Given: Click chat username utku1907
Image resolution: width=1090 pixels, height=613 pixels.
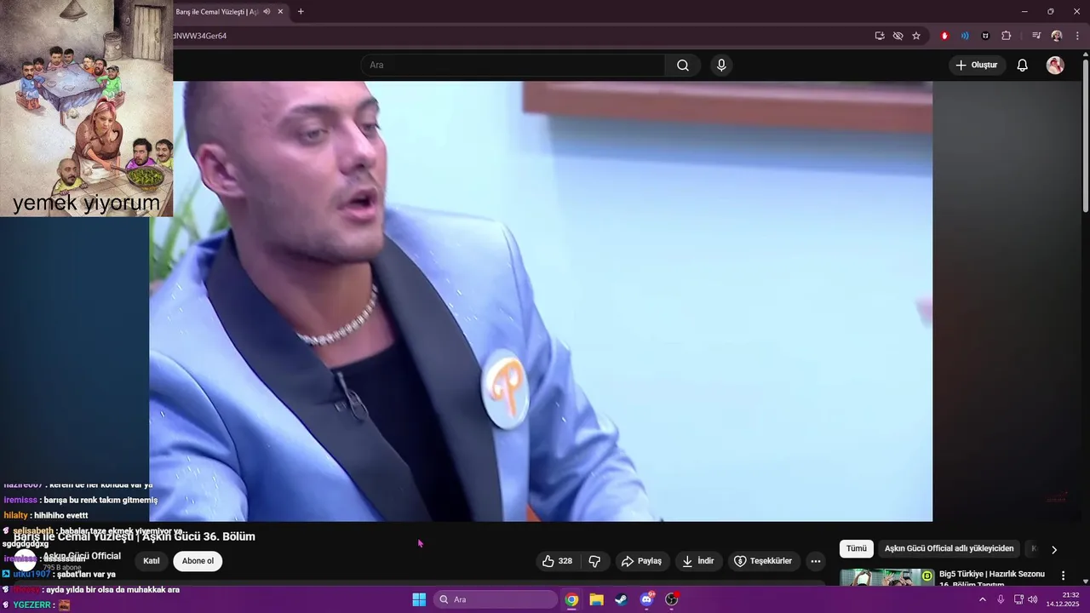Looking at the screenshot, I should [x=32, y=574].
